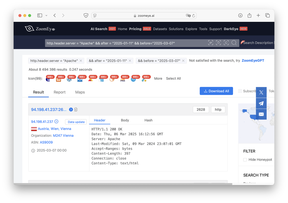
Task: Expand the Safari sidebar dropdown chevron
Action: [46, 16]
